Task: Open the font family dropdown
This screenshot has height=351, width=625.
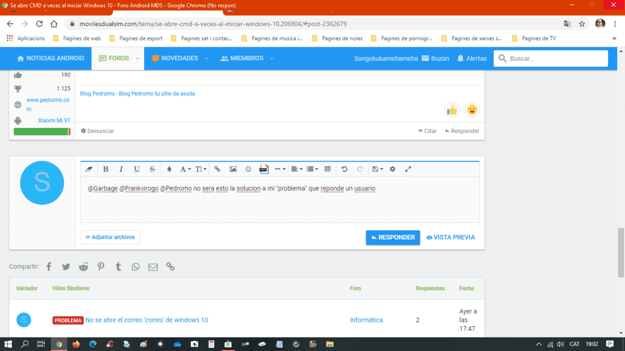Action: pos(185,169)
